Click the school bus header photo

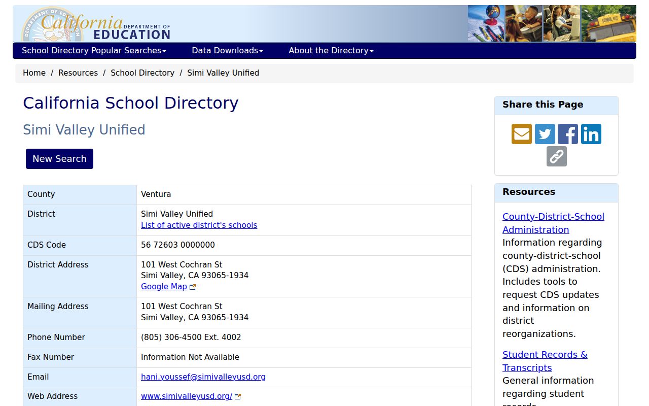coord(608,23)
